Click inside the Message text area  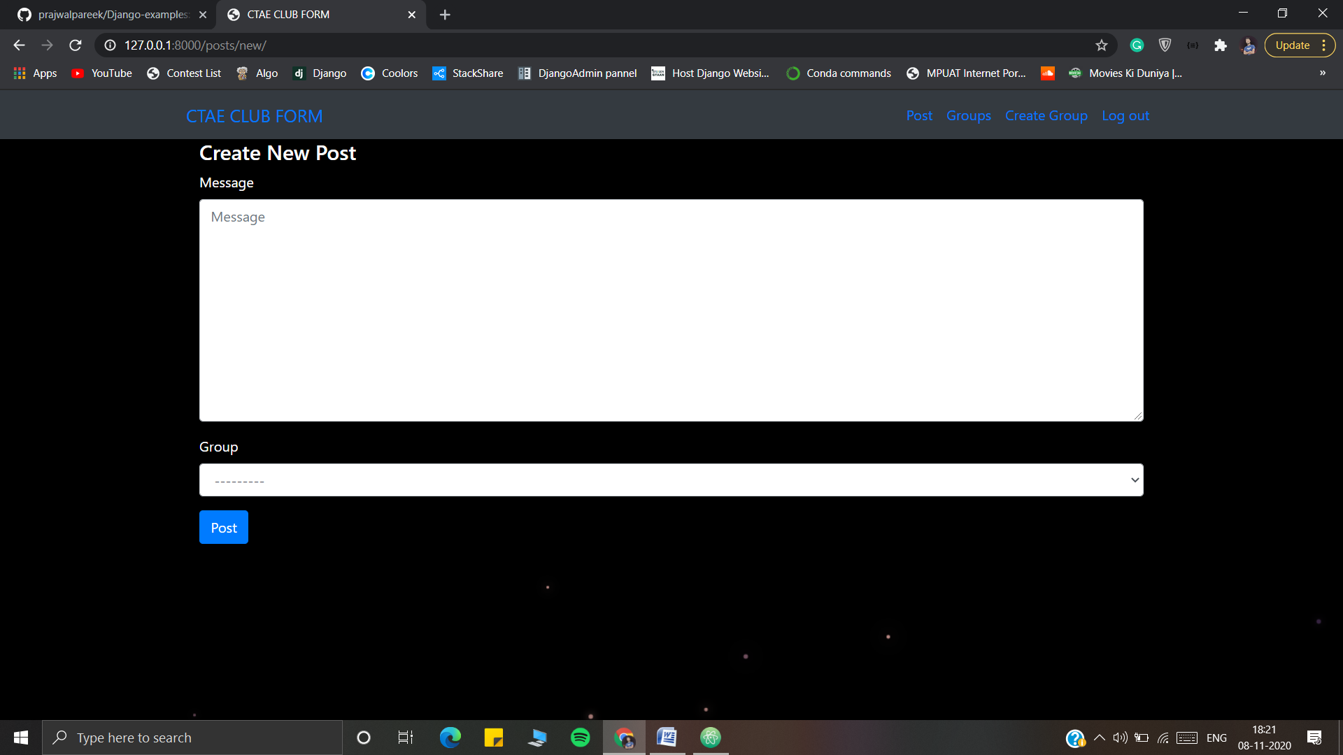(671, 310)
